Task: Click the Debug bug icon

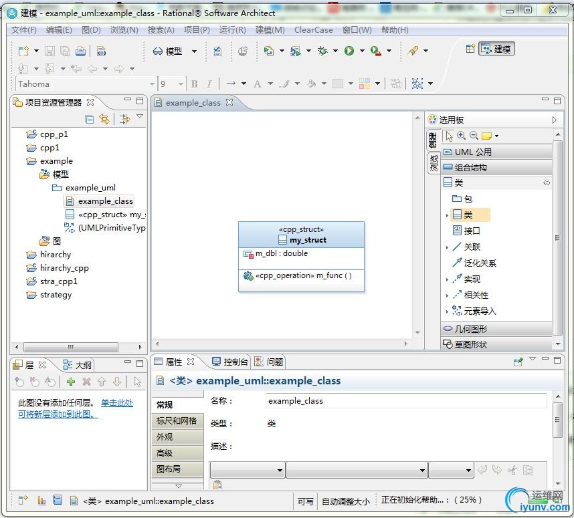Action: pos(322,51)
